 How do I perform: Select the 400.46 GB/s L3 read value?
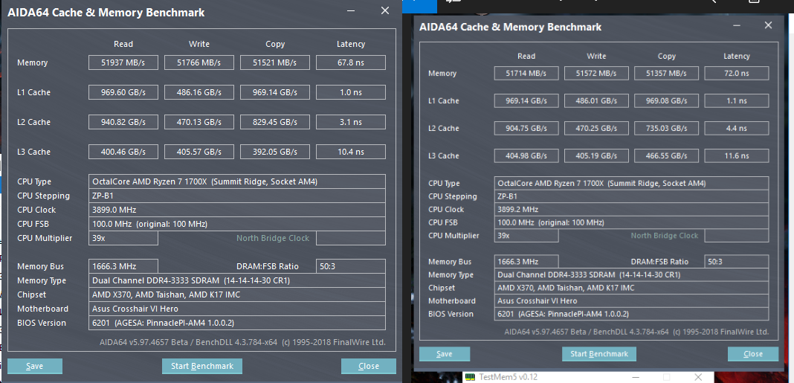pos(123,152)
